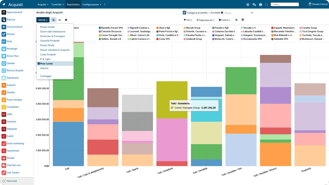Switch to bar chart view icon
Image resolution: width=329 pixels, height=185 pixels.
54,20
